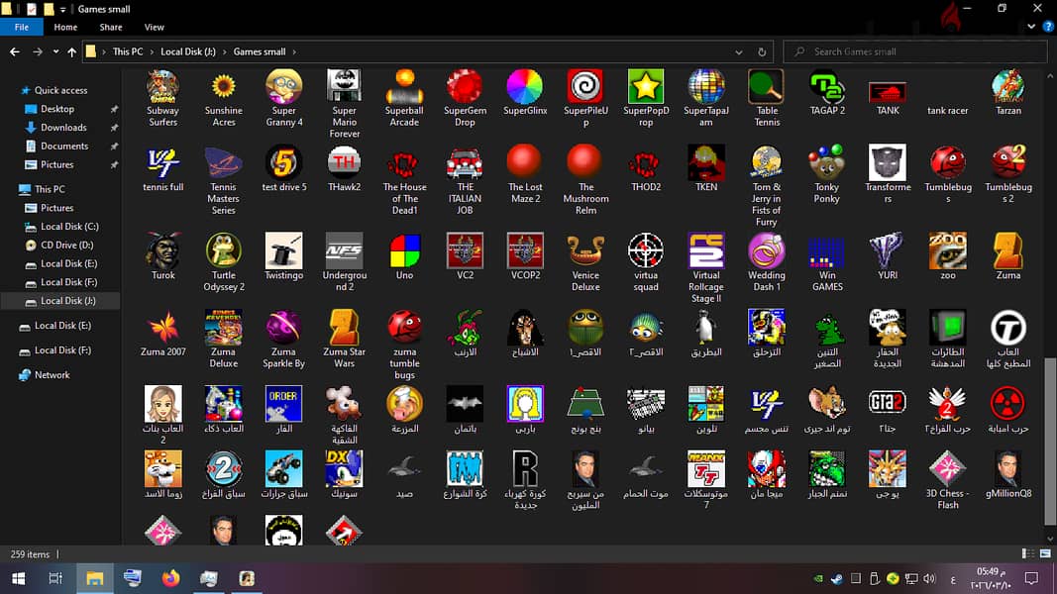Select THE ITALIAN JOB car icon
The height and width of the screenshot is (594, 1057).
[x=465, y=162]
